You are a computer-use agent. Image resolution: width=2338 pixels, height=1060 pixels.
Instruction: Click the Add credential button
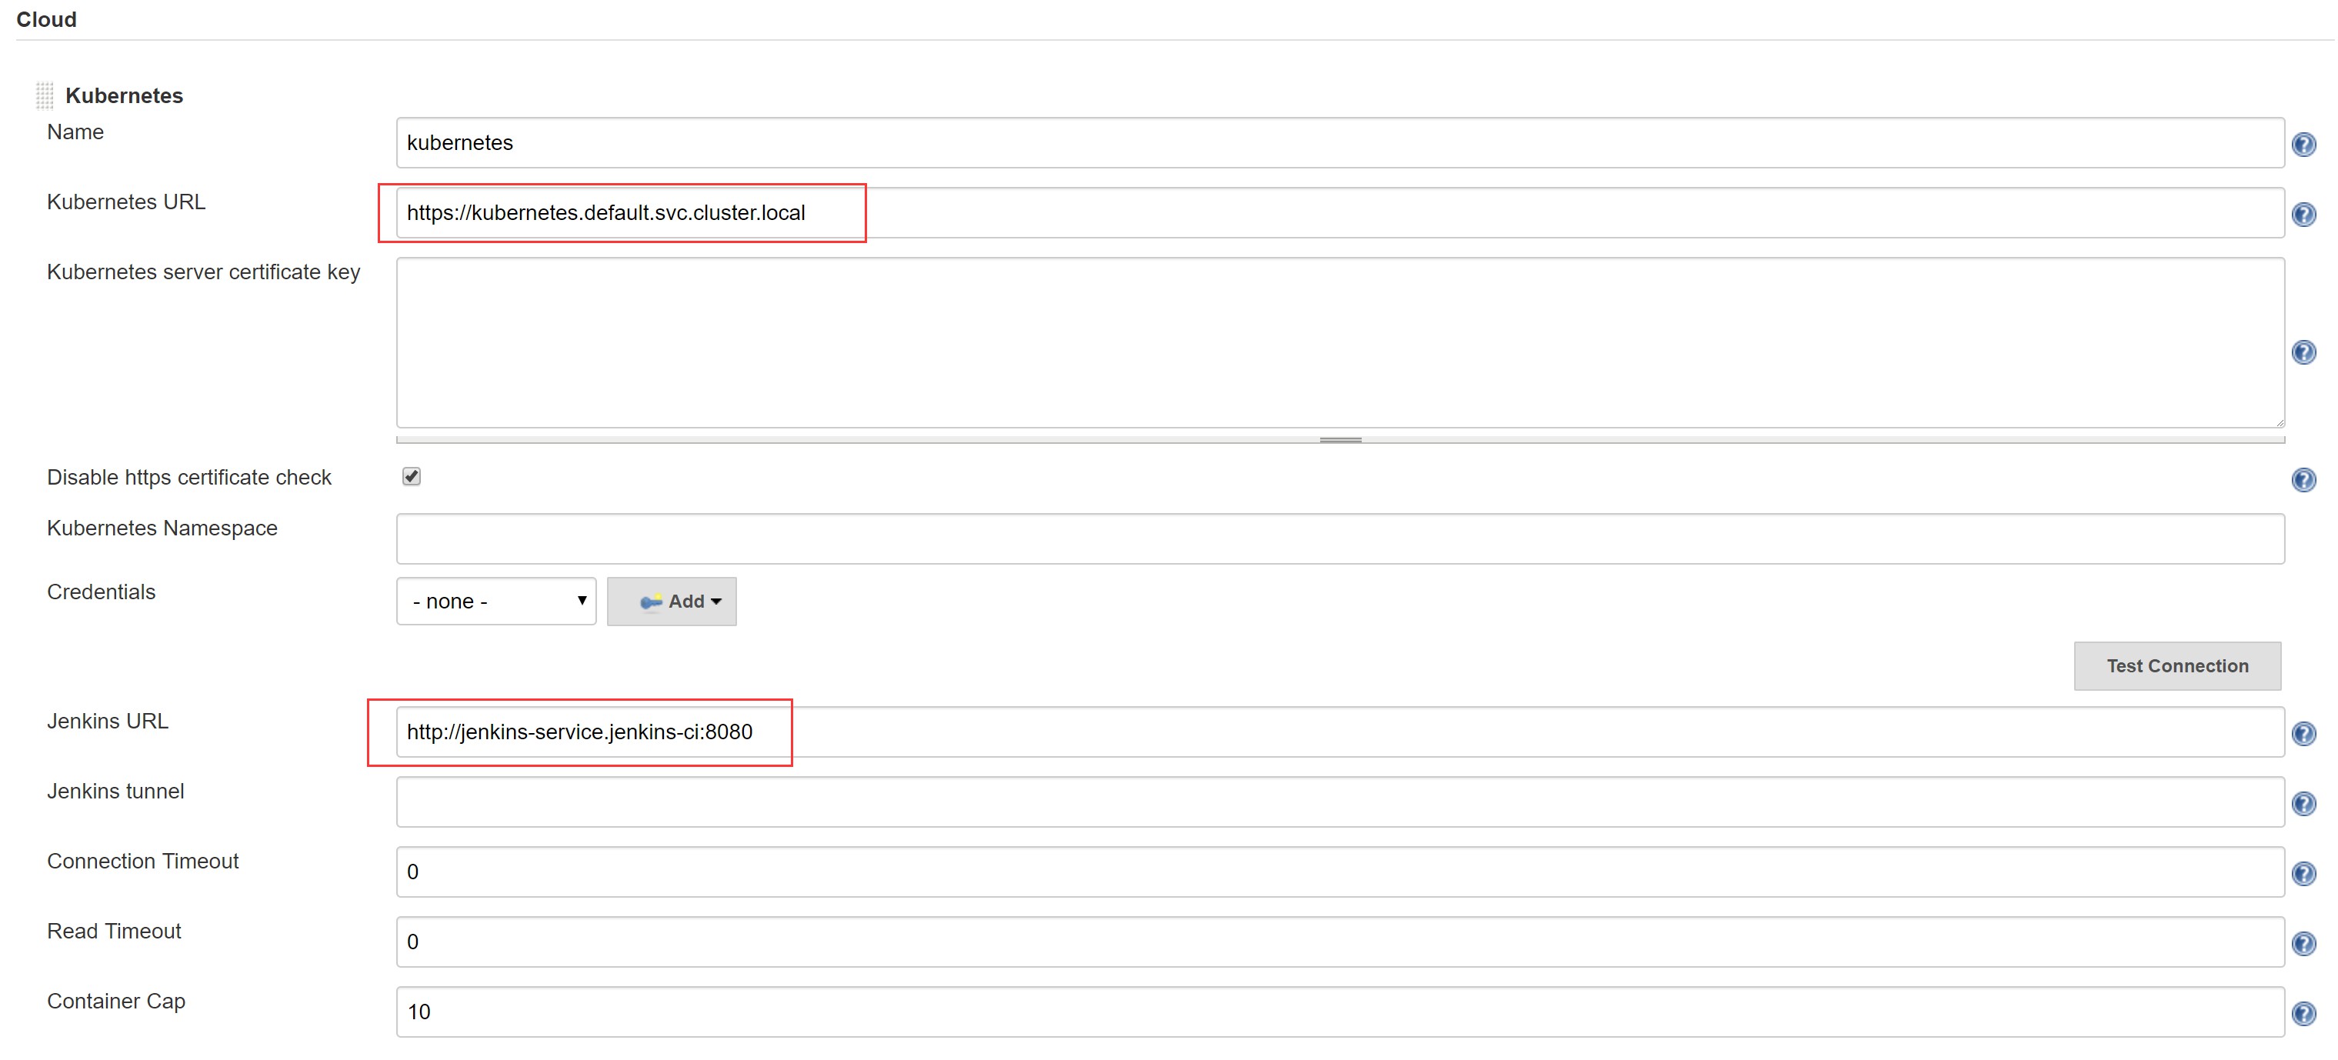671,601
